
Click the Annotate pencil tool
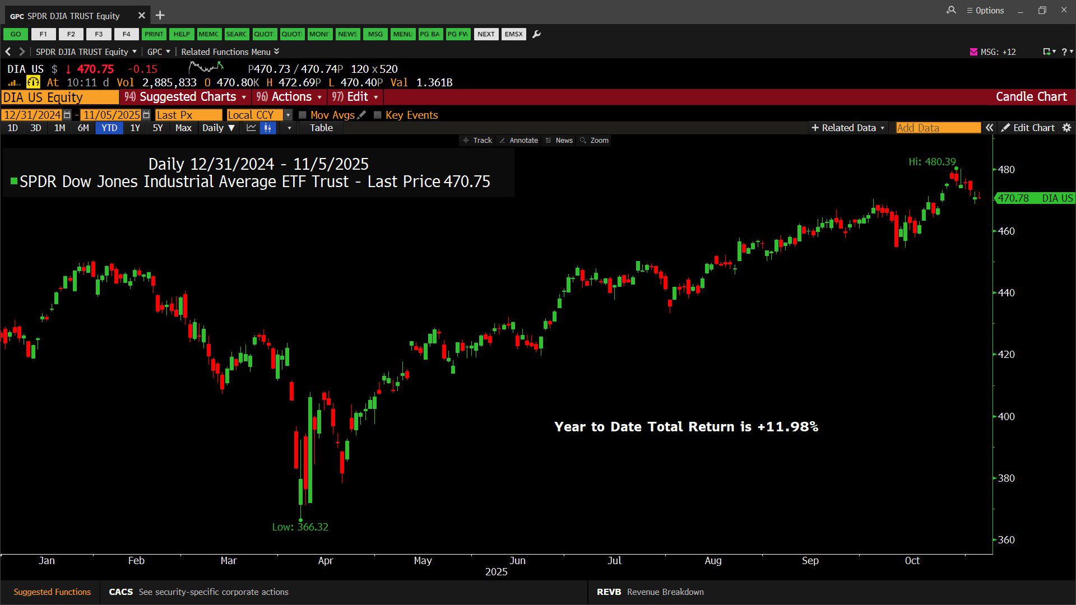[518, 141]
